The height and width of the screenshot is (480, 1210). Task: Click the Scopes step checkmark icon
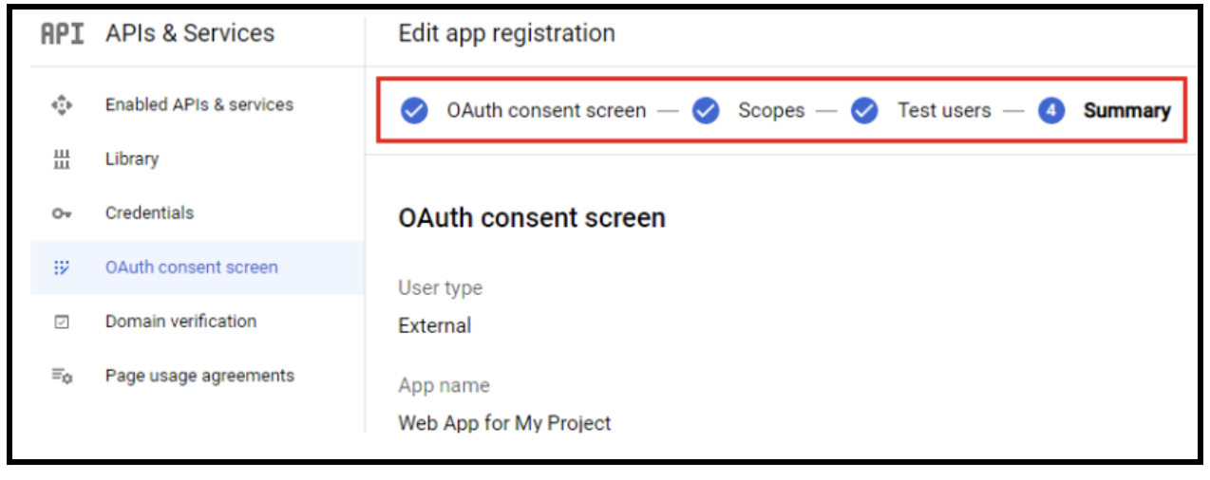[706, 111]
